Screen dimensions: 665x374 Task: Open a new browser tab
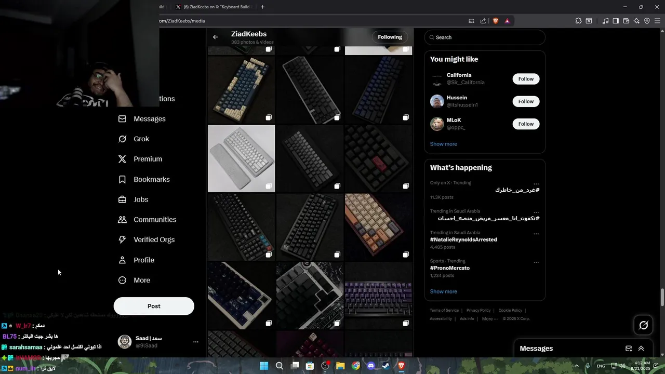click(x=262, y=7)
